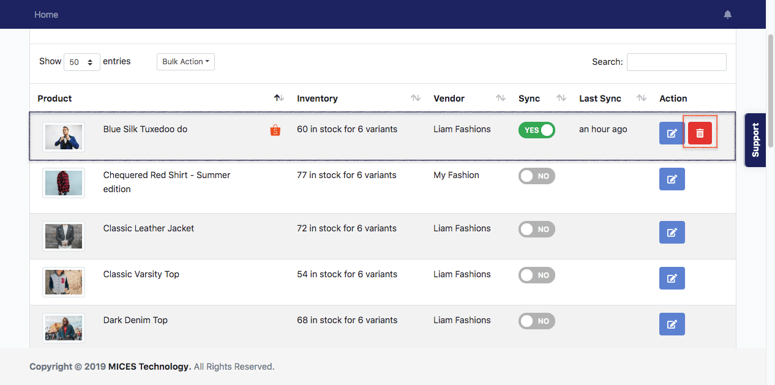Open the Bulk Action dropdown
Viewport: 775px width, 385px height.
pos(185,62)
